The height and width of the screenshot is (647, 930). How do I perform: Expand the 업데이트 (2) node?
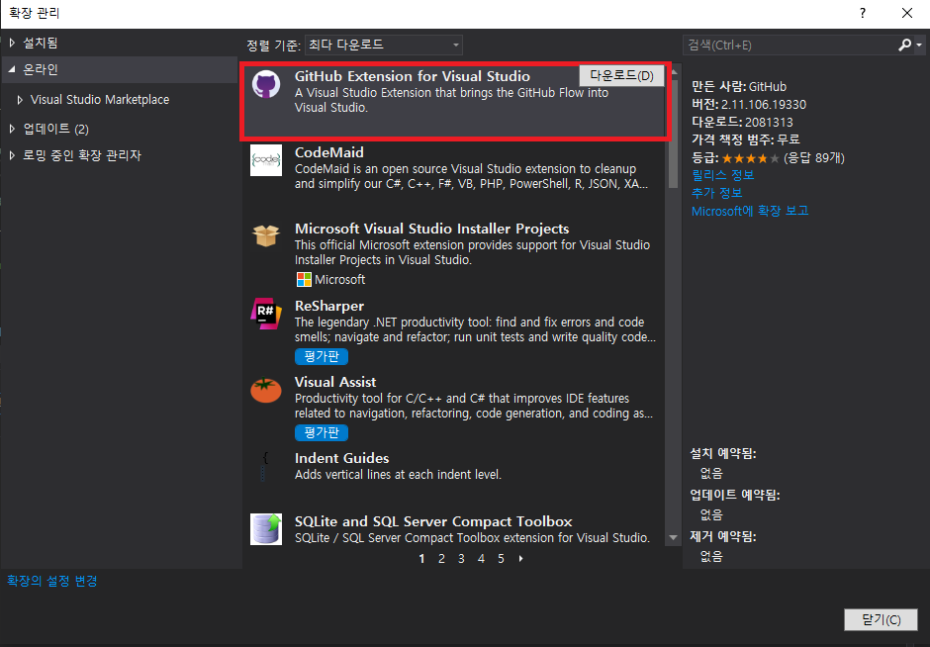13,129
